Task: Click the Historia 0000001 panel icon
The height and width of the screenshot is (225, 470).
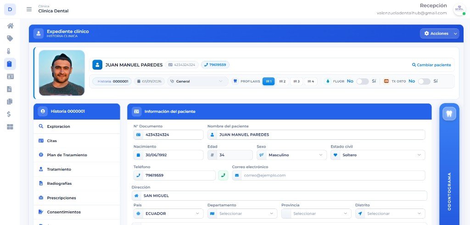Action: [x=43, y=111]
